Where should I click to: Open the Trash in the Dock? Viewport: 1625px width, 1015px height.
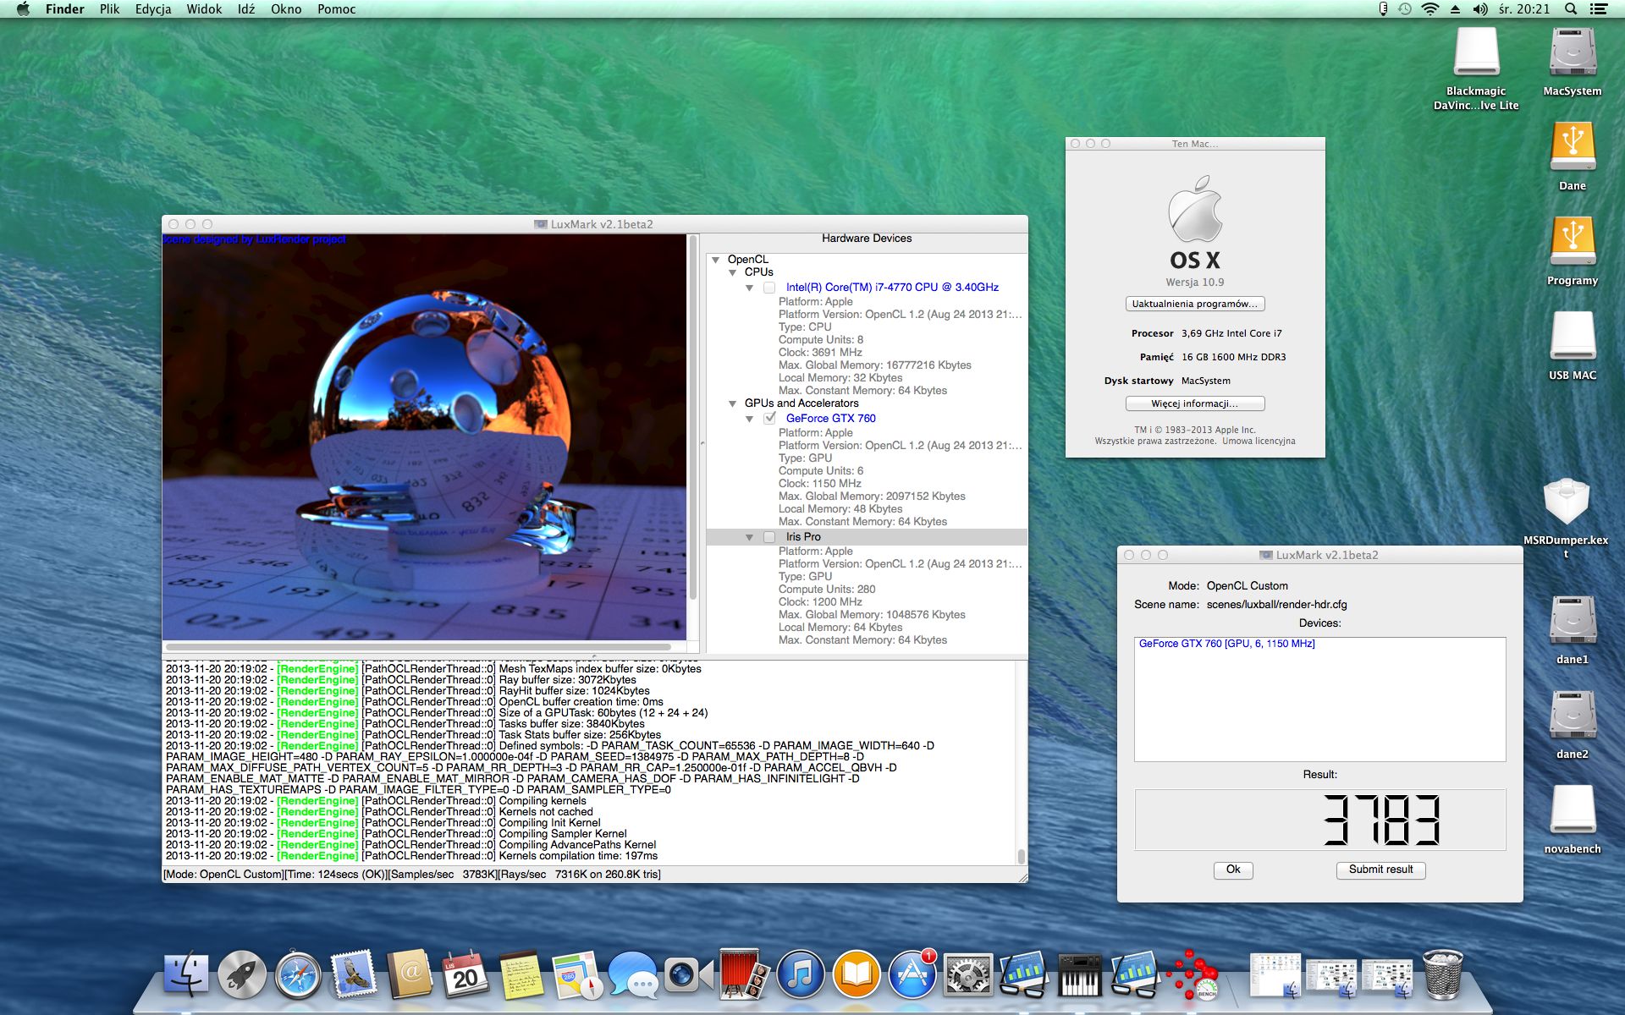pyautogui.click(x=1443, y=974)
